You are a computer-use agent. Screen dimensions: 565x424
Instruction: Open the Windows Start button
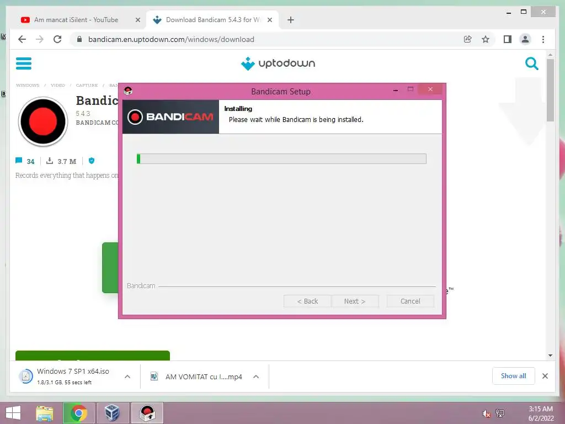tap(13, 413)
